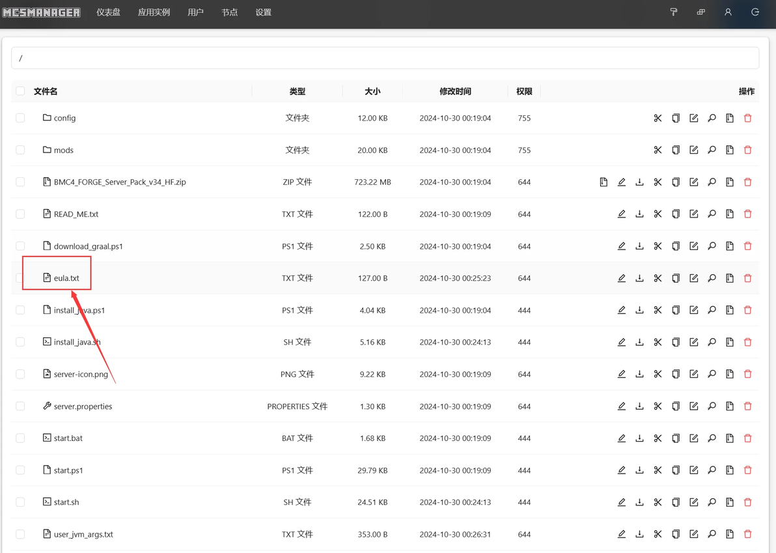
Task: Delete the eula.txt file
Action: coord(748,278)
